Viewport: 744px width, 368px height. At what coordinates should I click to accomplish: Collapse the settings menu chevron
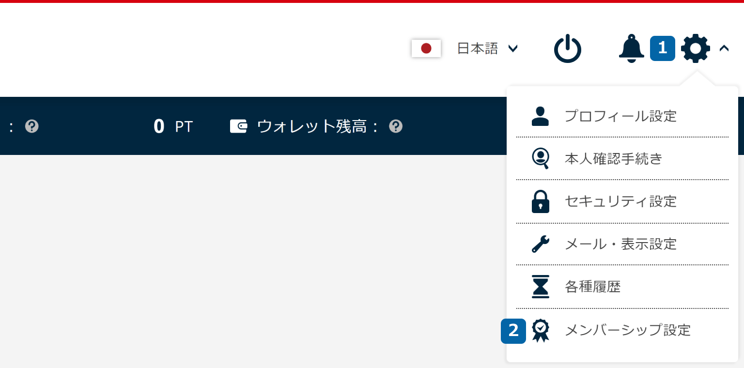(x=724, y=48)
